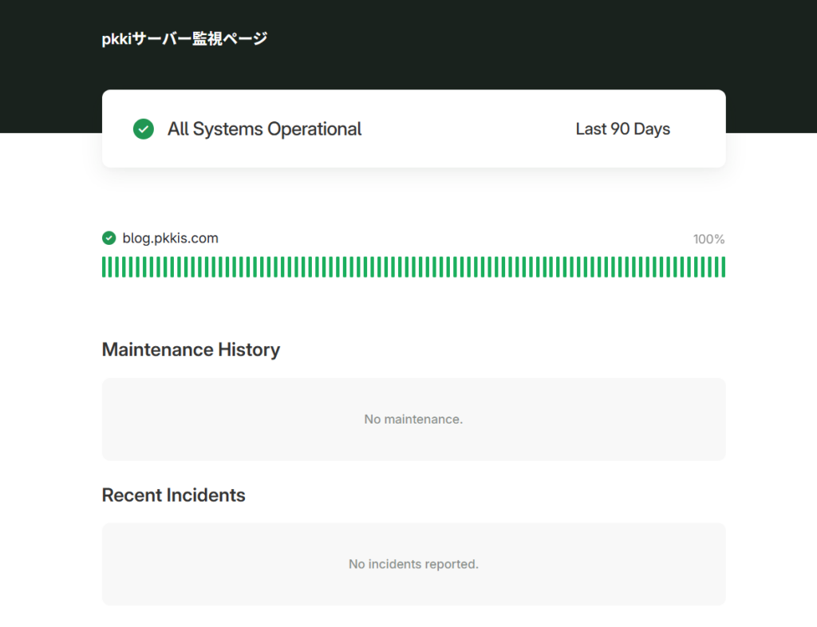Image resolution: width=817 pixels, height=627 pixels.
Task: Click the last rightmost green uptime bar
Action: click(x=723, y=267)
